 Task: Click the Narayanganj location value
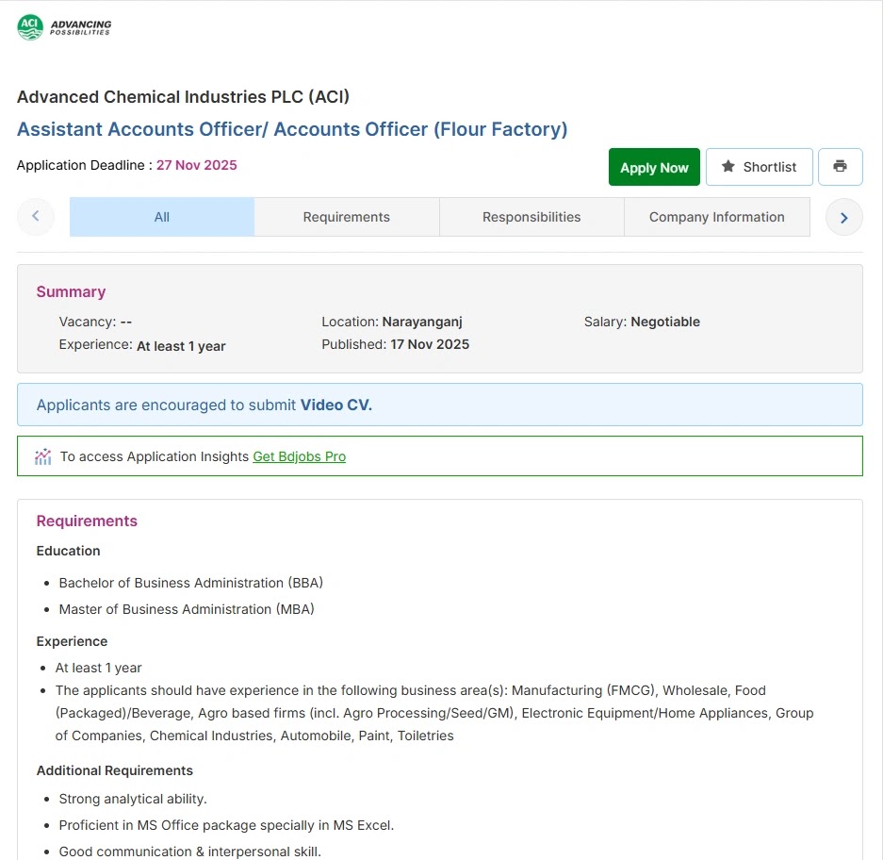click(422, 322)
